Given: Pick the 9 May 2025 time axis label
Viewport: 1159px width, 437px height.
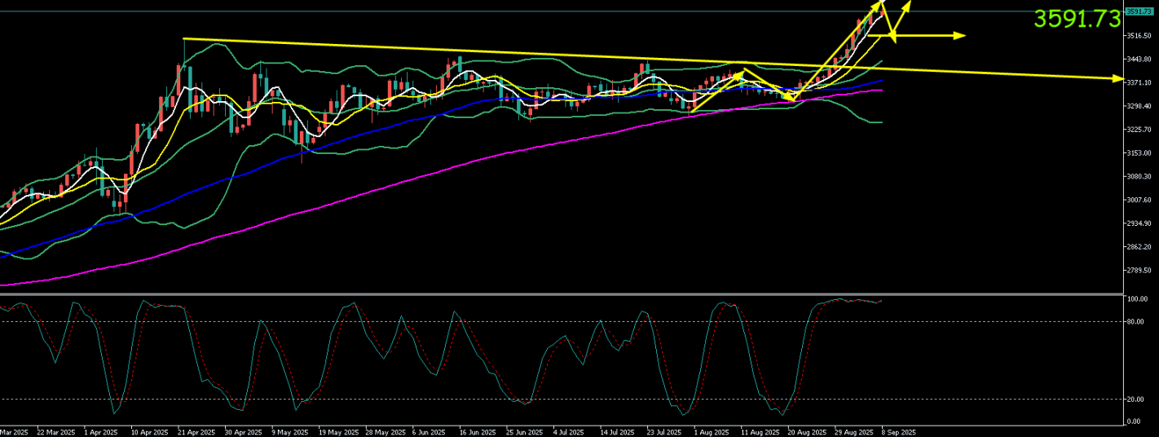Looking at the screenshot, I should tap(290, 432).
